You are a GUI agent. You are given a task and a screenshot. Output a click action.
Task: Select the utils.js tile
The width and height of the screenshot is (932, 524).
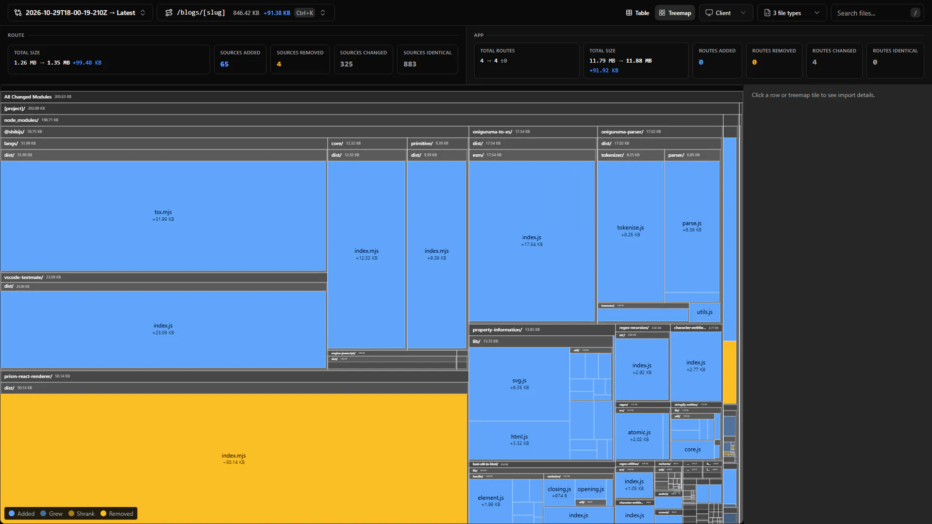(704, 312)
